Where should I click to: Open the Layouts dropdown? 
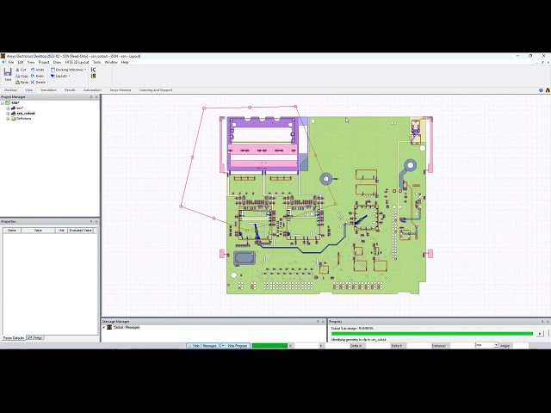pos(60,76)
